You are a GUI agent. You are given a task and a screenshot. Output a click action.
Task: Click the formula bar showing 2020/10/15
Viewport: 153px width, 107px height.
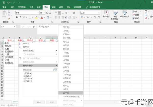[x=47, y=30]
